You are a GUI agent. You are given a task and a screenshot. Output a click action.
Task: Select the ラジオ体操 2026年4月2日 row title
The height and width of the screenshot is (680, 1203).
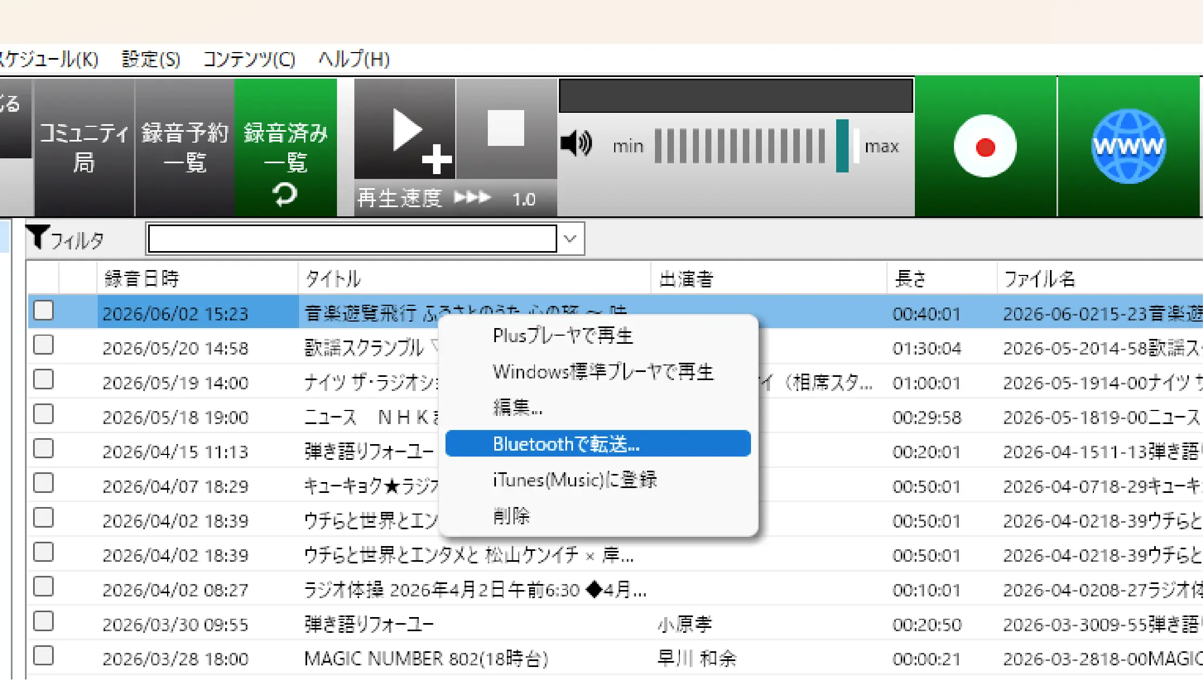[x=475, y=590]
